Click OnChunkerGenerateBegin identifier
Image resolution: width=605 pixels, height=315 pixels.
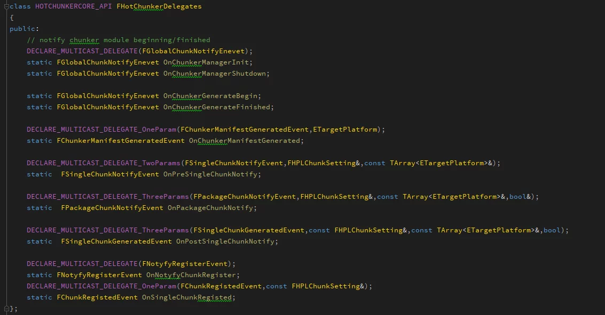click(x=210, y=96)
